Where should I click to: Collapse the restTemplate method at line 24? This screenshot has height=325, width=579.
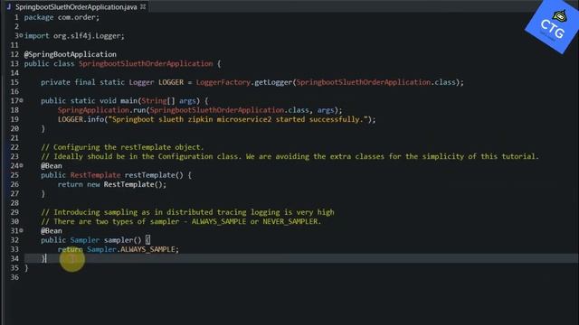click(21, 165)
